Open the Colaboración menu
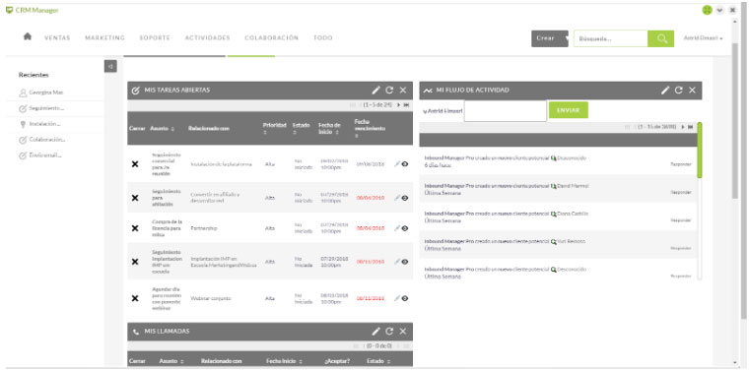 coord(271,37)
